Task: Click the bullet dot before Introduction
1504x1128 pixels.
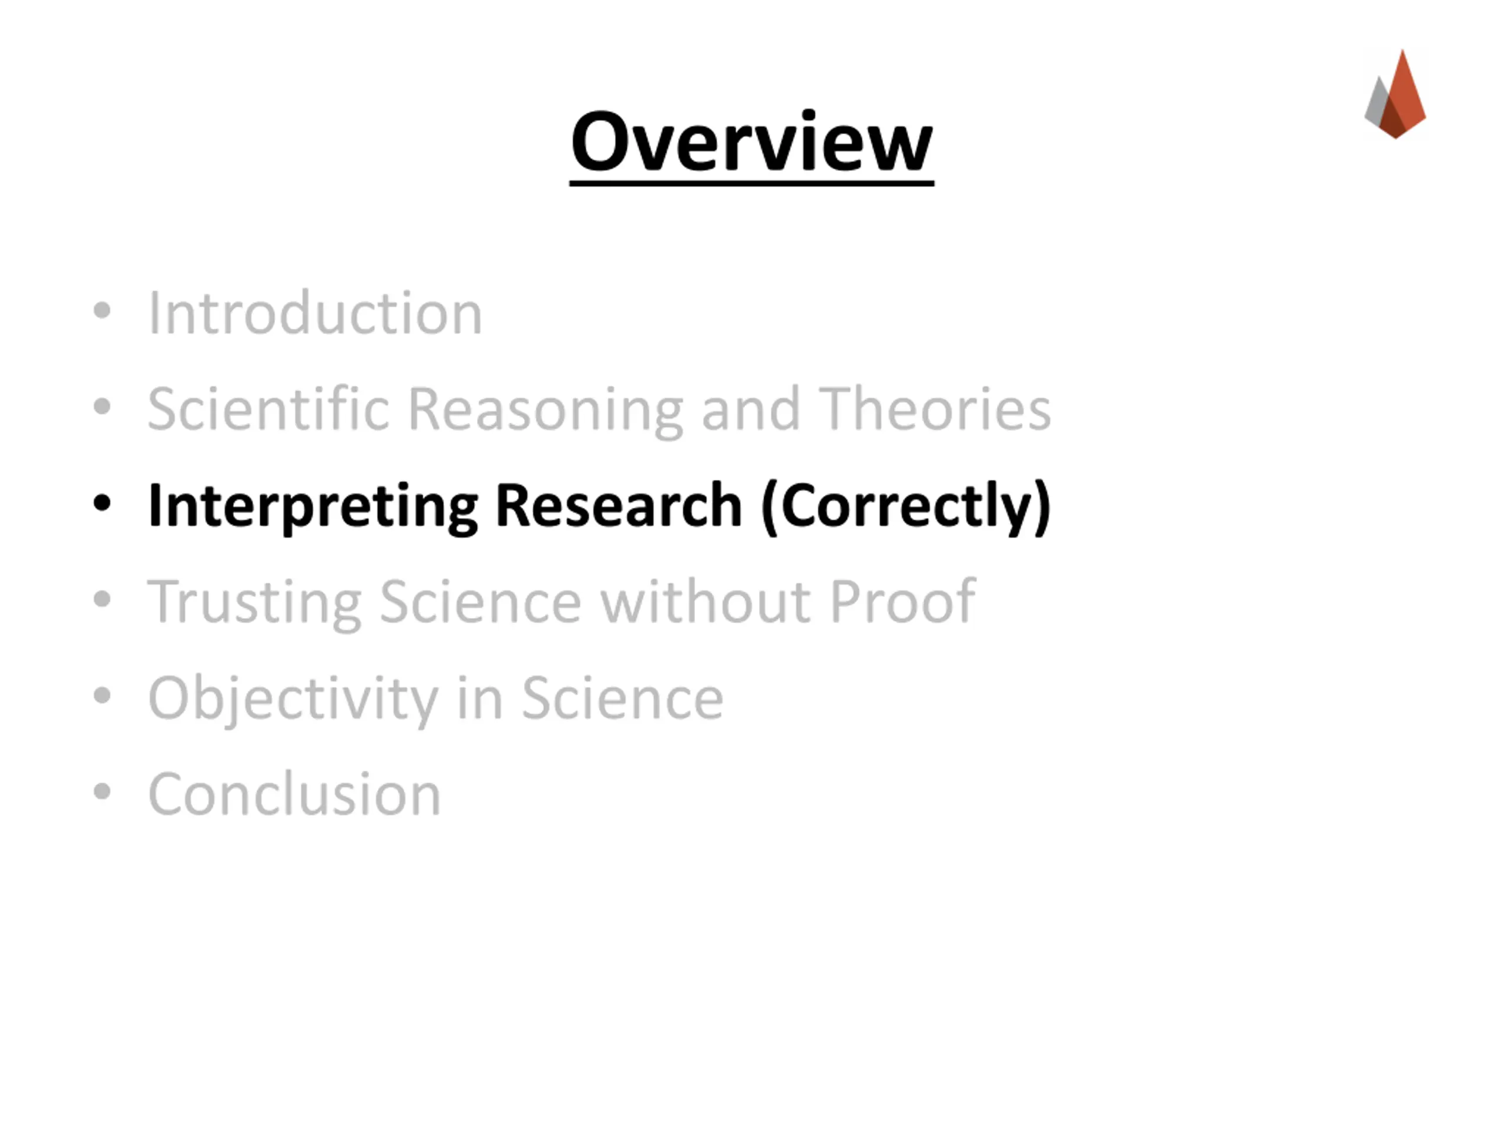Action: (102, 311)
